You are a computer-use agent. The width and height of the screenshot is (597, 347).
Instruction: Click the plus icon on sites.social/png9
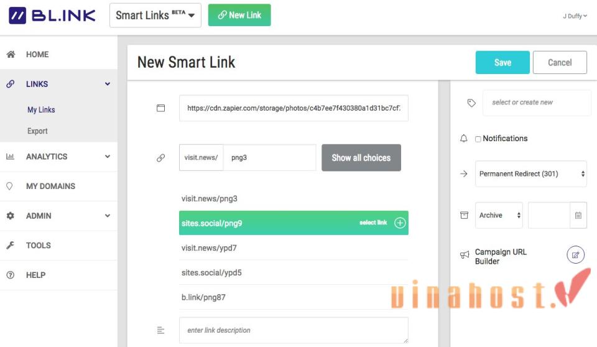tap(400, 223)
